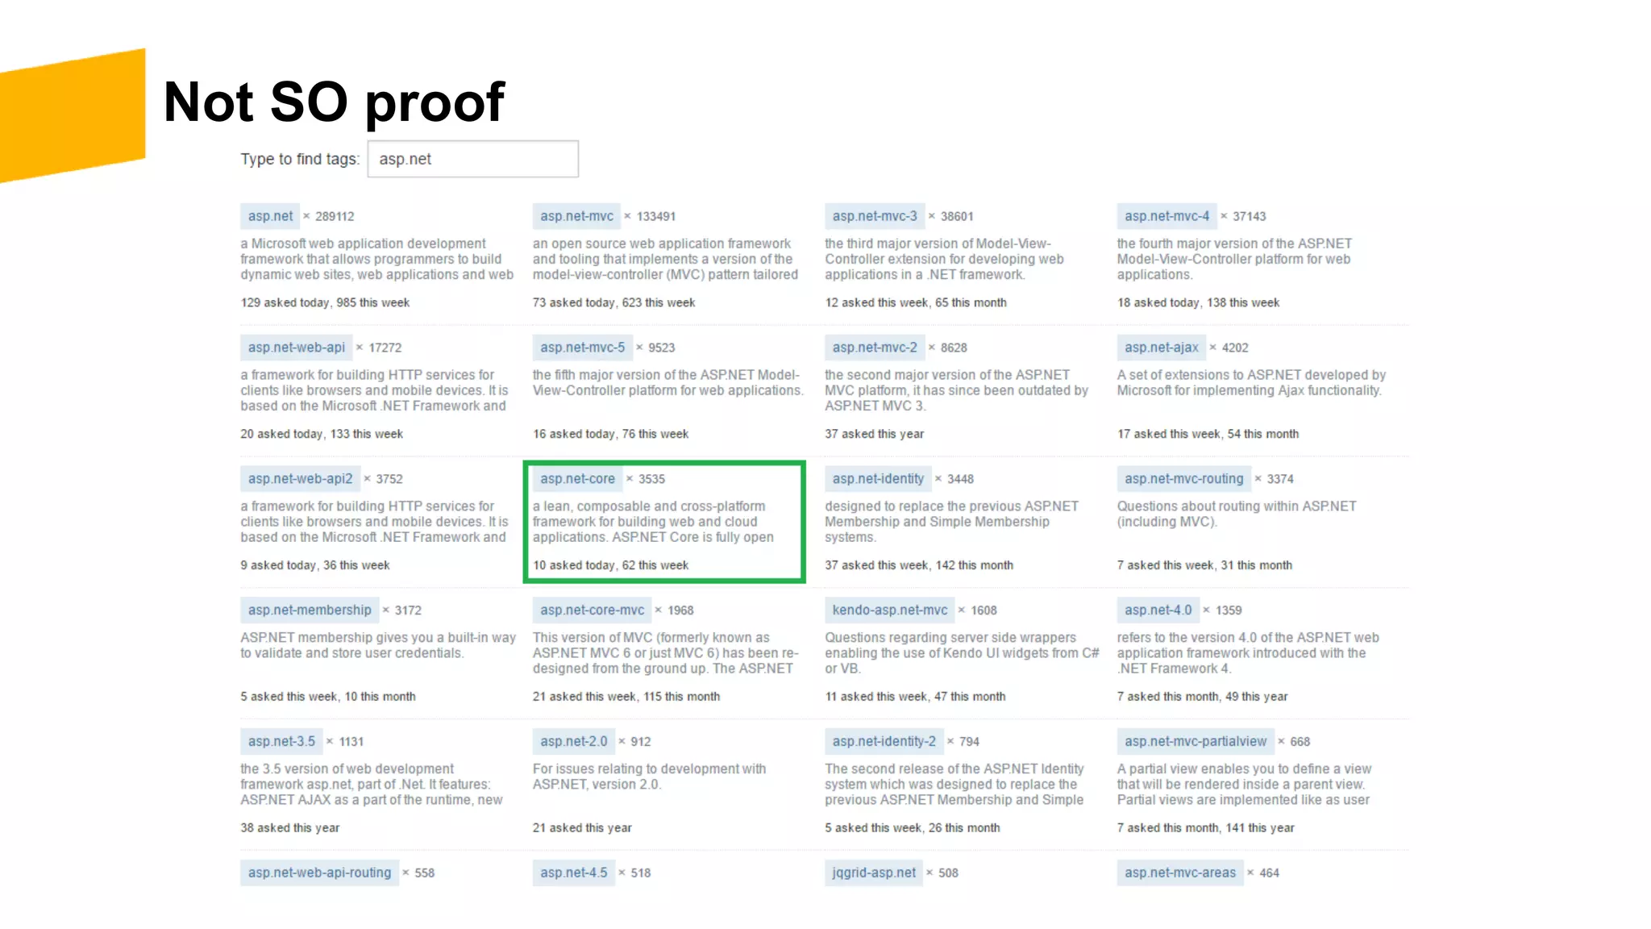This screenshot has height=929, width=1651.
Task: Select the jqgrid-asp.net tag
Action: click(874, 873)
